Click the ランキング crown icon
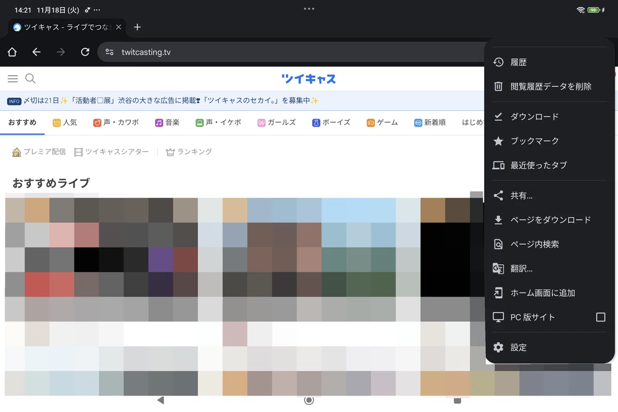Viewport: 618px width, 412px height. pyautogui.click(x=170, y=152)
